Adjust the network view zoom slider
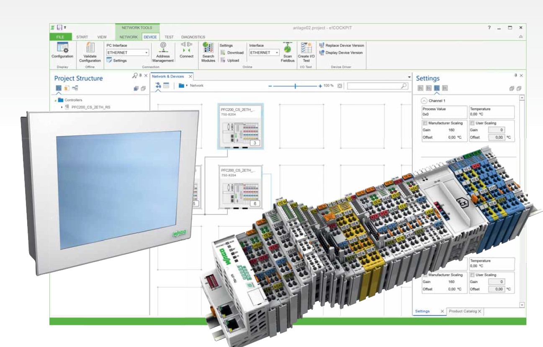 pos(296,86)
